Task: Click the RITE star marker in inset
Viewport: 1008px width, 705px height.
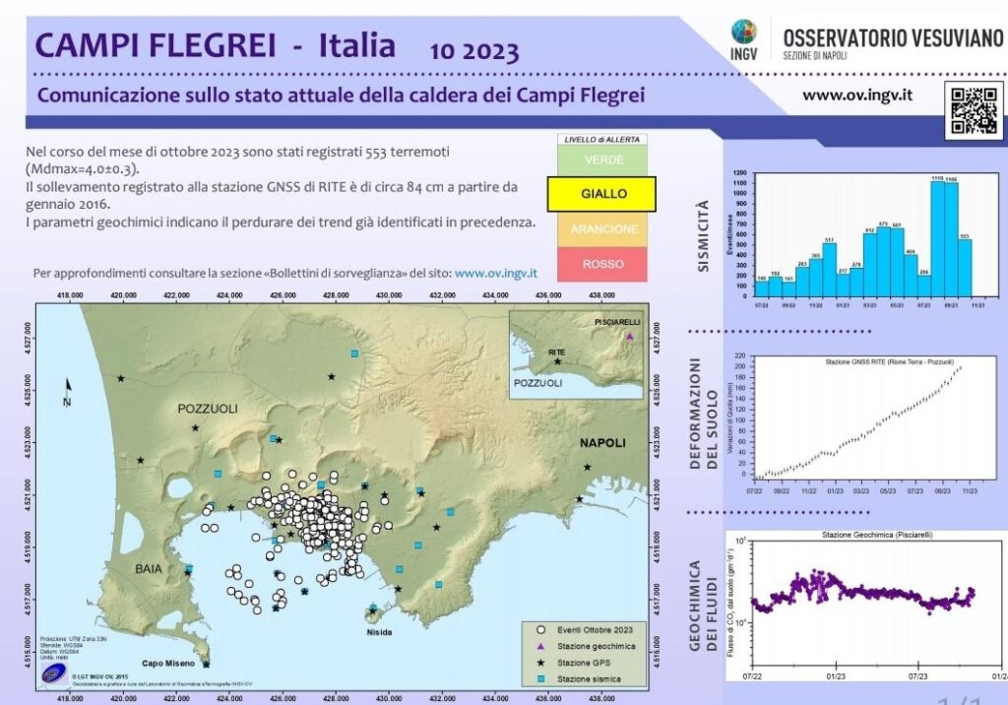Action: [x=557, y=361]
